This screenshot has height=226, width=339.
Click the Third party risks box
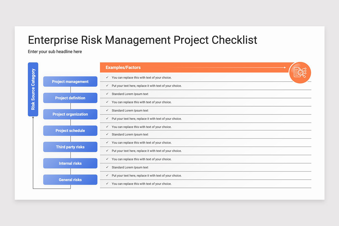(70, 147)
